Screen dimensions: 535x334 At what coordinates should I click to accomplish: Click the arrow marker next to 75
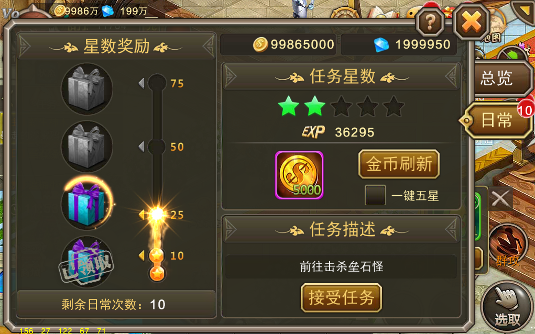pyautogui.click(x=141, y=83)
